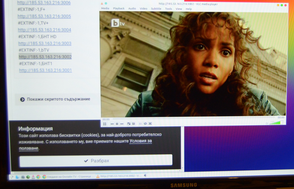Screen dimensions: 294x189
Task: Click the Информация cookie notice heading
Action: pos(35,129)
